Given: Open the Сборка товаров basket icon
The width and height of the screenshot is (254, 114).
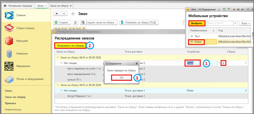Looking at the screenshot, I should pyautogui.click(x=9, y=28).
